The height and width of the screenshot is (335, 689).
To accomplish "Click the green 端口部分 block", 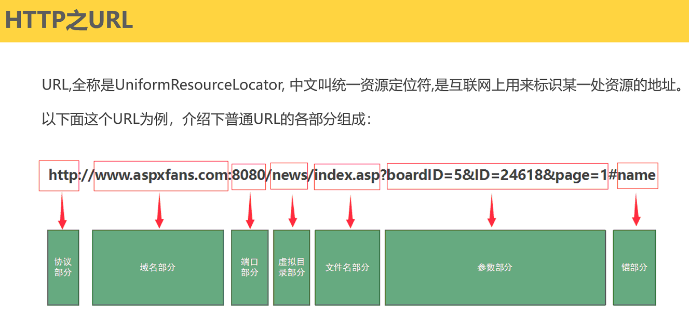I will point(250,267).
